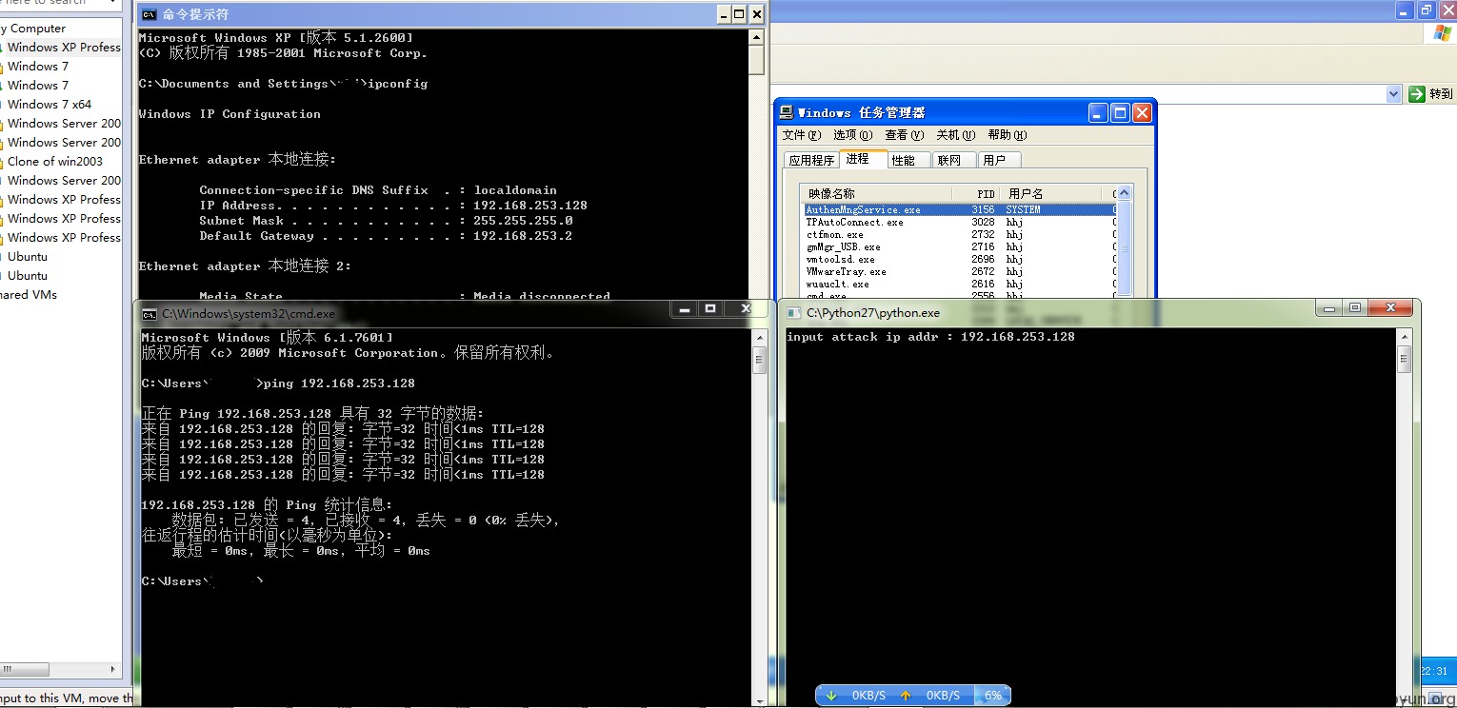The height and width of the screenshot is (708, 1457).
Task: Click the cmd icon in 命令提示符 title bar
Action: pos(149,14)
